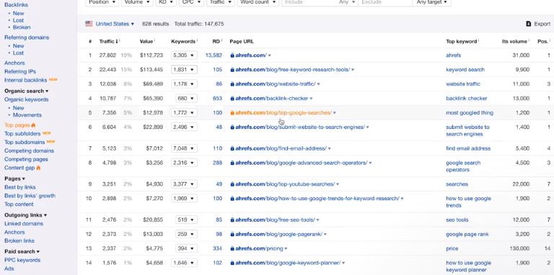The width and height of the screenshot is (554, 275).
Task: Collapse the Pages sidebar section
Action: [x=15, y=179]
